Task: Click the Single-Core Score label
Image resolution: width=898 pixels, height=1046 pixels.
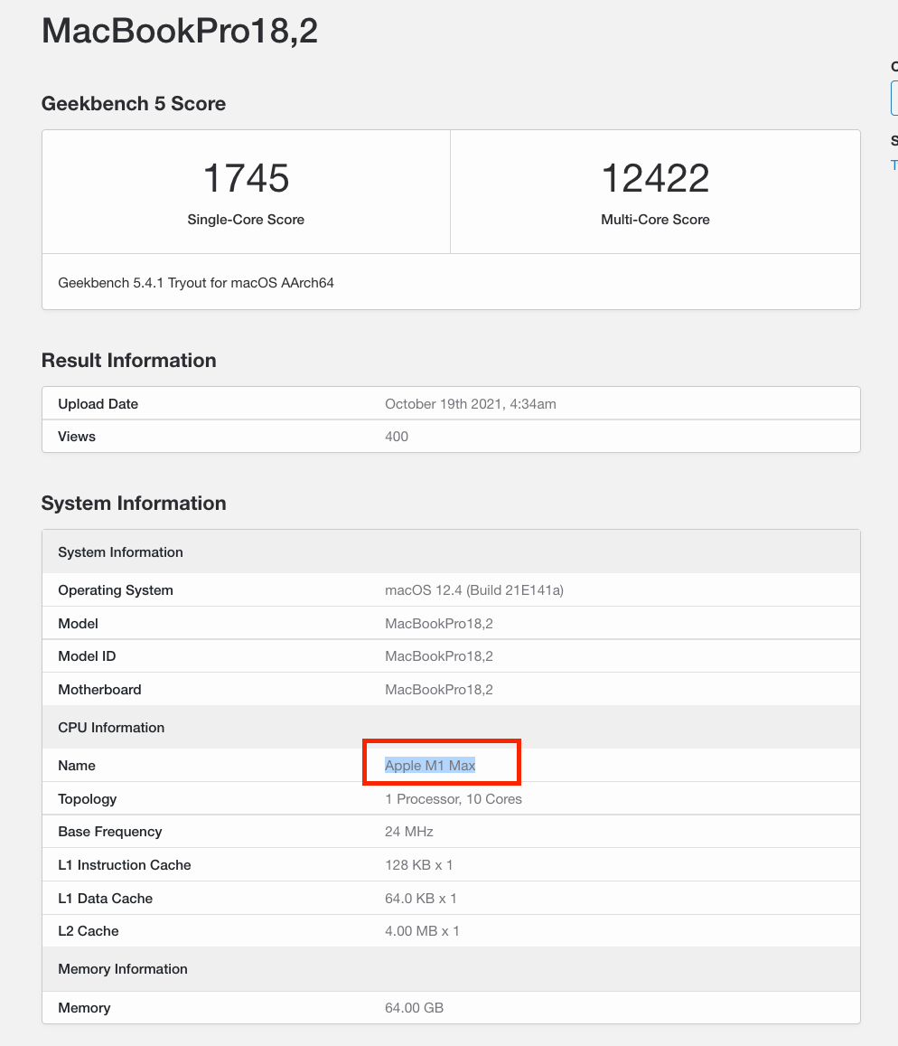Action: [x=246, y=220]
